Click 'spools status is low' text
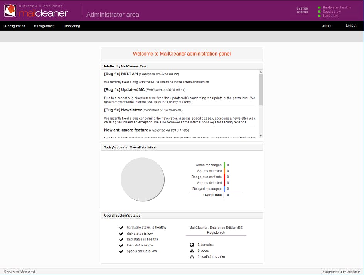The height and width of the screenshot is (275, 364). tap(142, 251)
